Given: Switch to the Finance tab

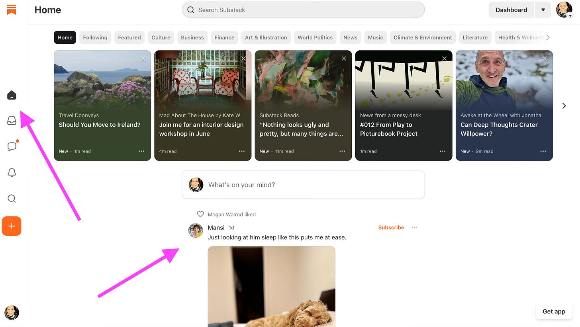Looking at the screenshot, I should pos(224,37).
